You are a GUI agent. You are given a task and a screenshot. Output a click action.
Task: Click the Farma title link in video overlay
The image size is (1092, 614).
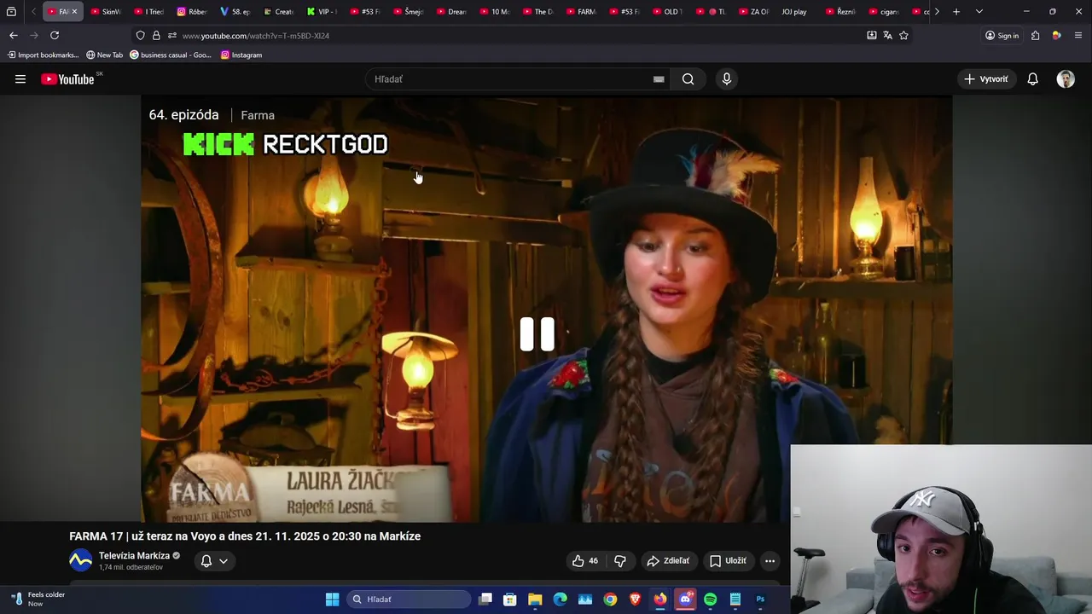click(x=258, y=115)
